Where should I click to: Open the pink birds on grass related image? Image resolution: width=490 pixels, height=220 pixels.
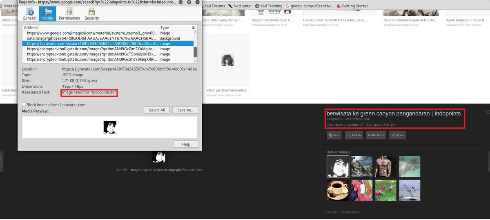point(386,190)
